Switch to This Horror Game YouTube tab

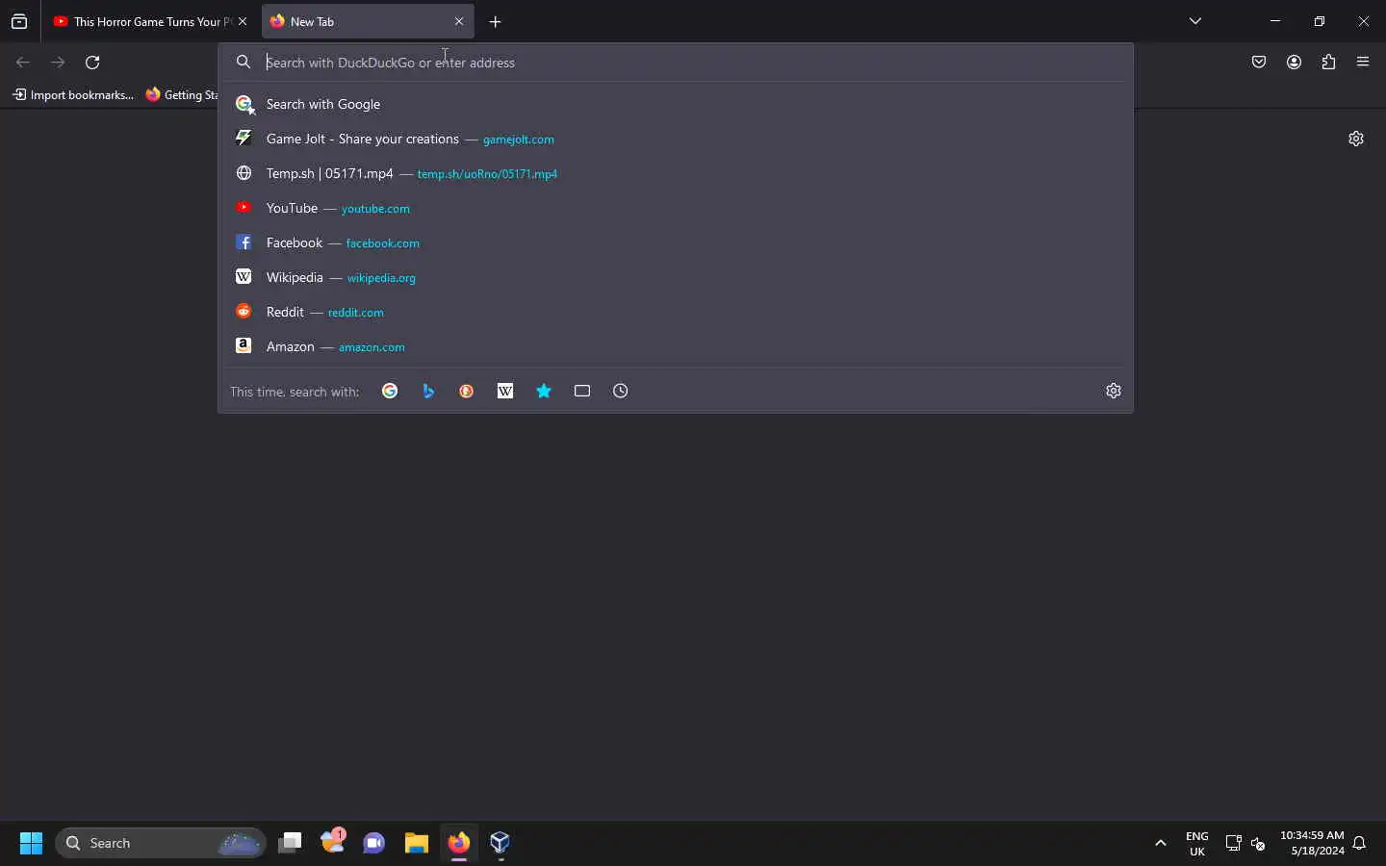(142, 21)
